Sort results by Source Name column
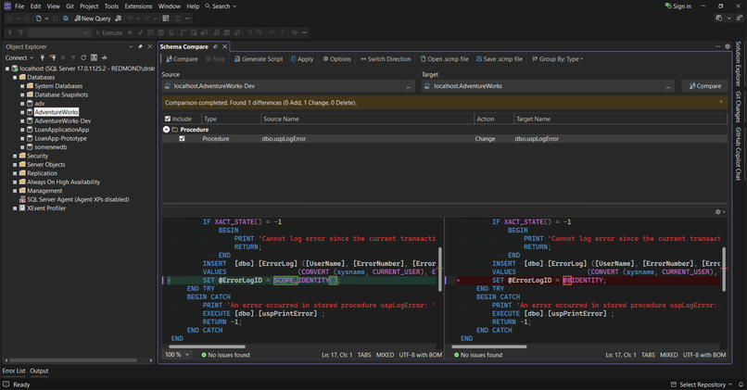 coord(367,119)
